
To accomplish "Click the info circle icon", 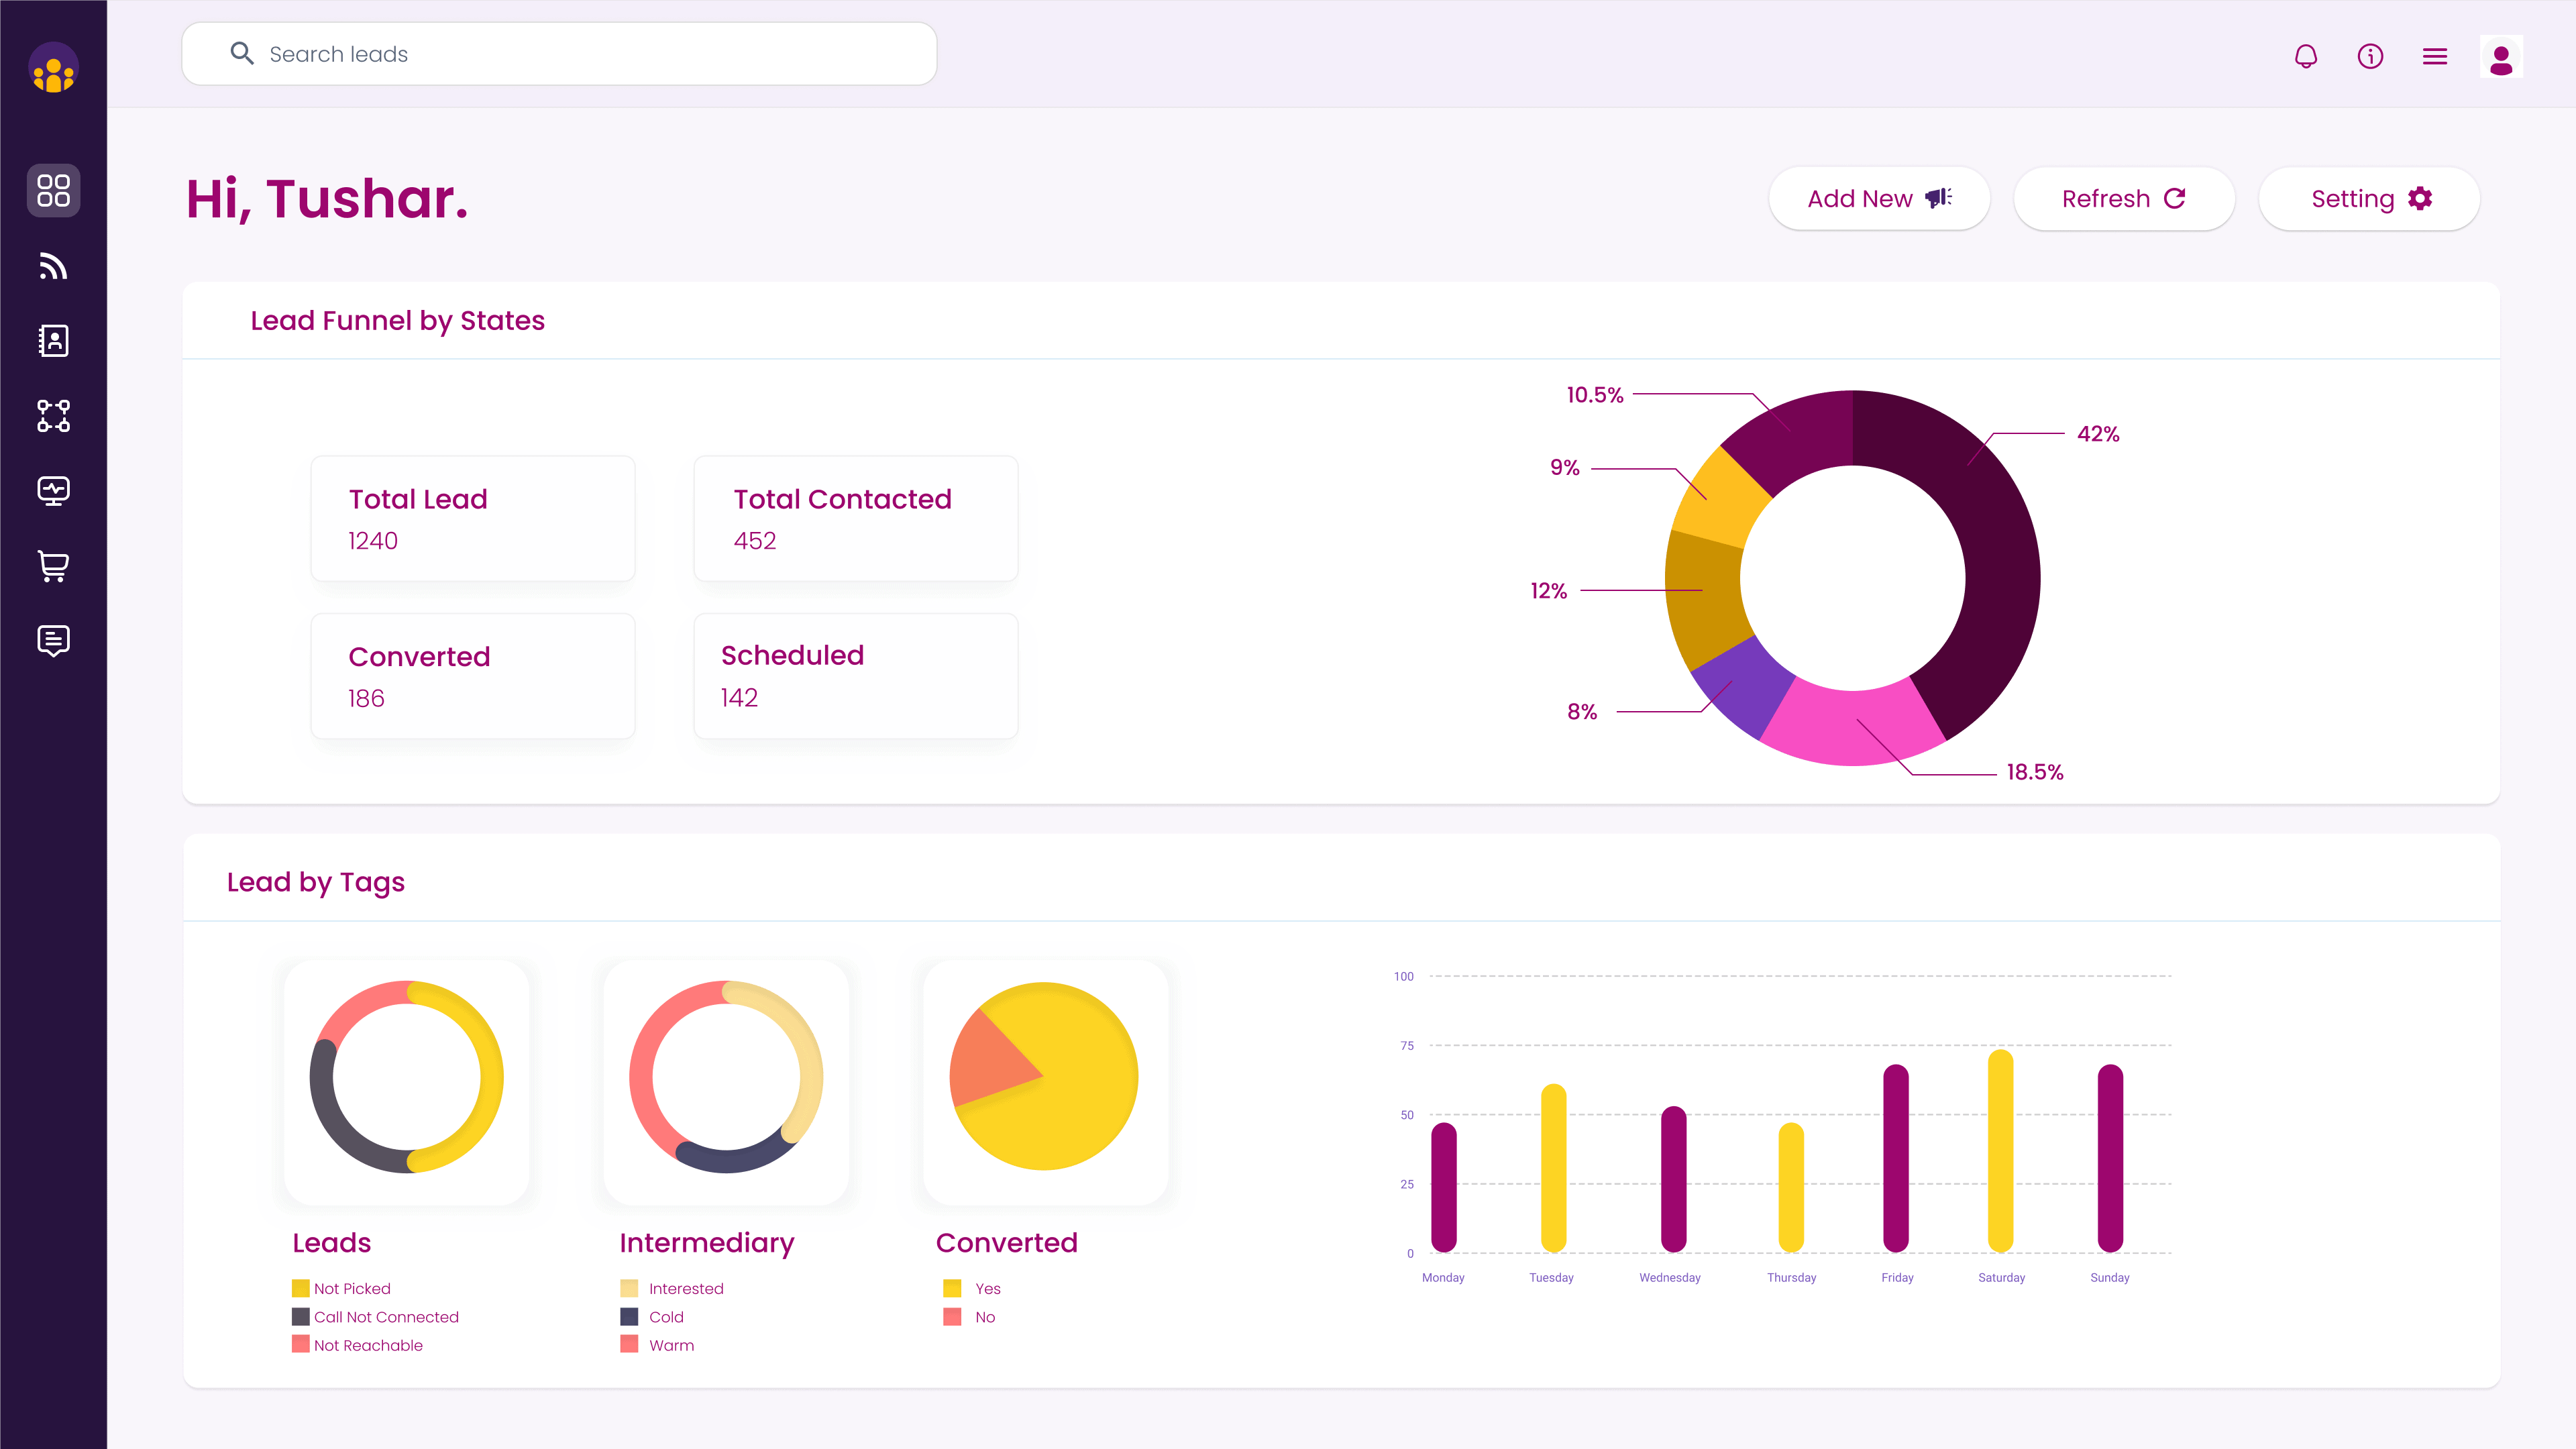I will pos(2370,56).
